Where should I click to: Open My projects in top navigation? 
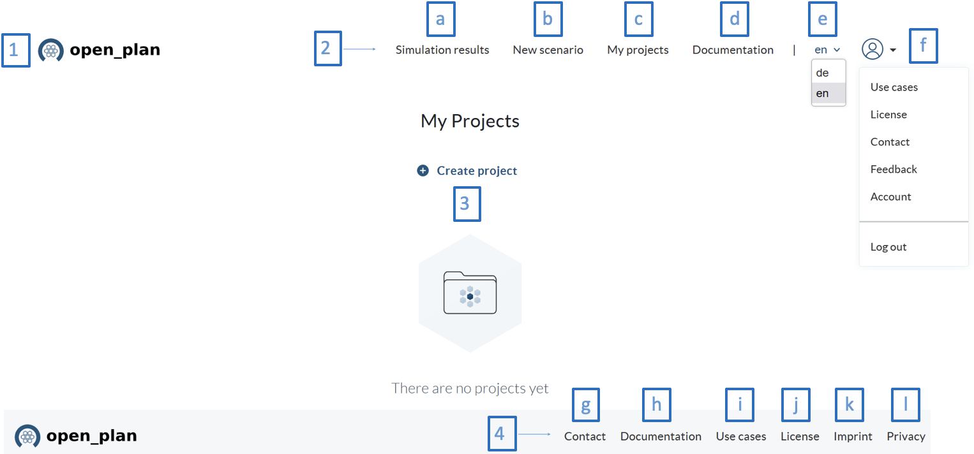pyautogui.click(x=638, y=50)
